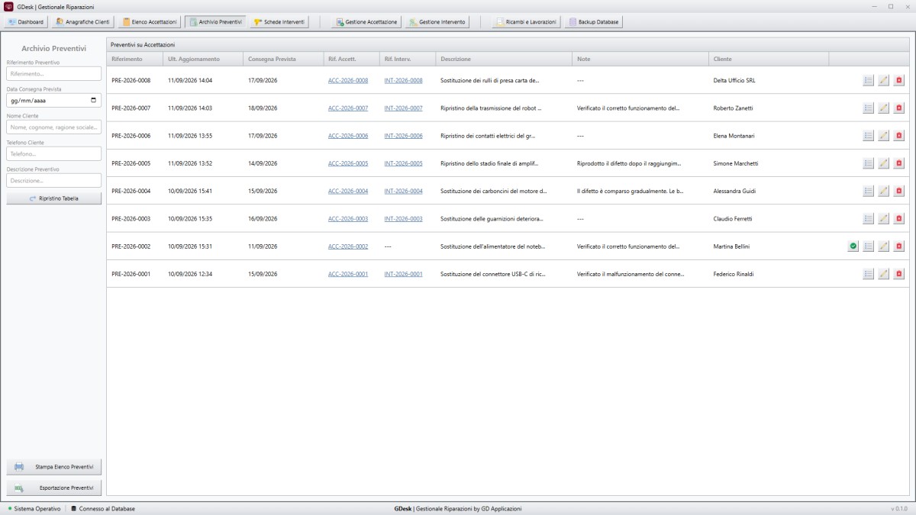Click the calendar icon in Data Consegna Prevista
This screenshot has height=515, width=916.
(93, 100)
